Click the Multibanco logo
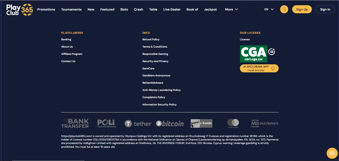Image resolution: width=339 pixels, height=161 pixels. (x=265, y=123)
